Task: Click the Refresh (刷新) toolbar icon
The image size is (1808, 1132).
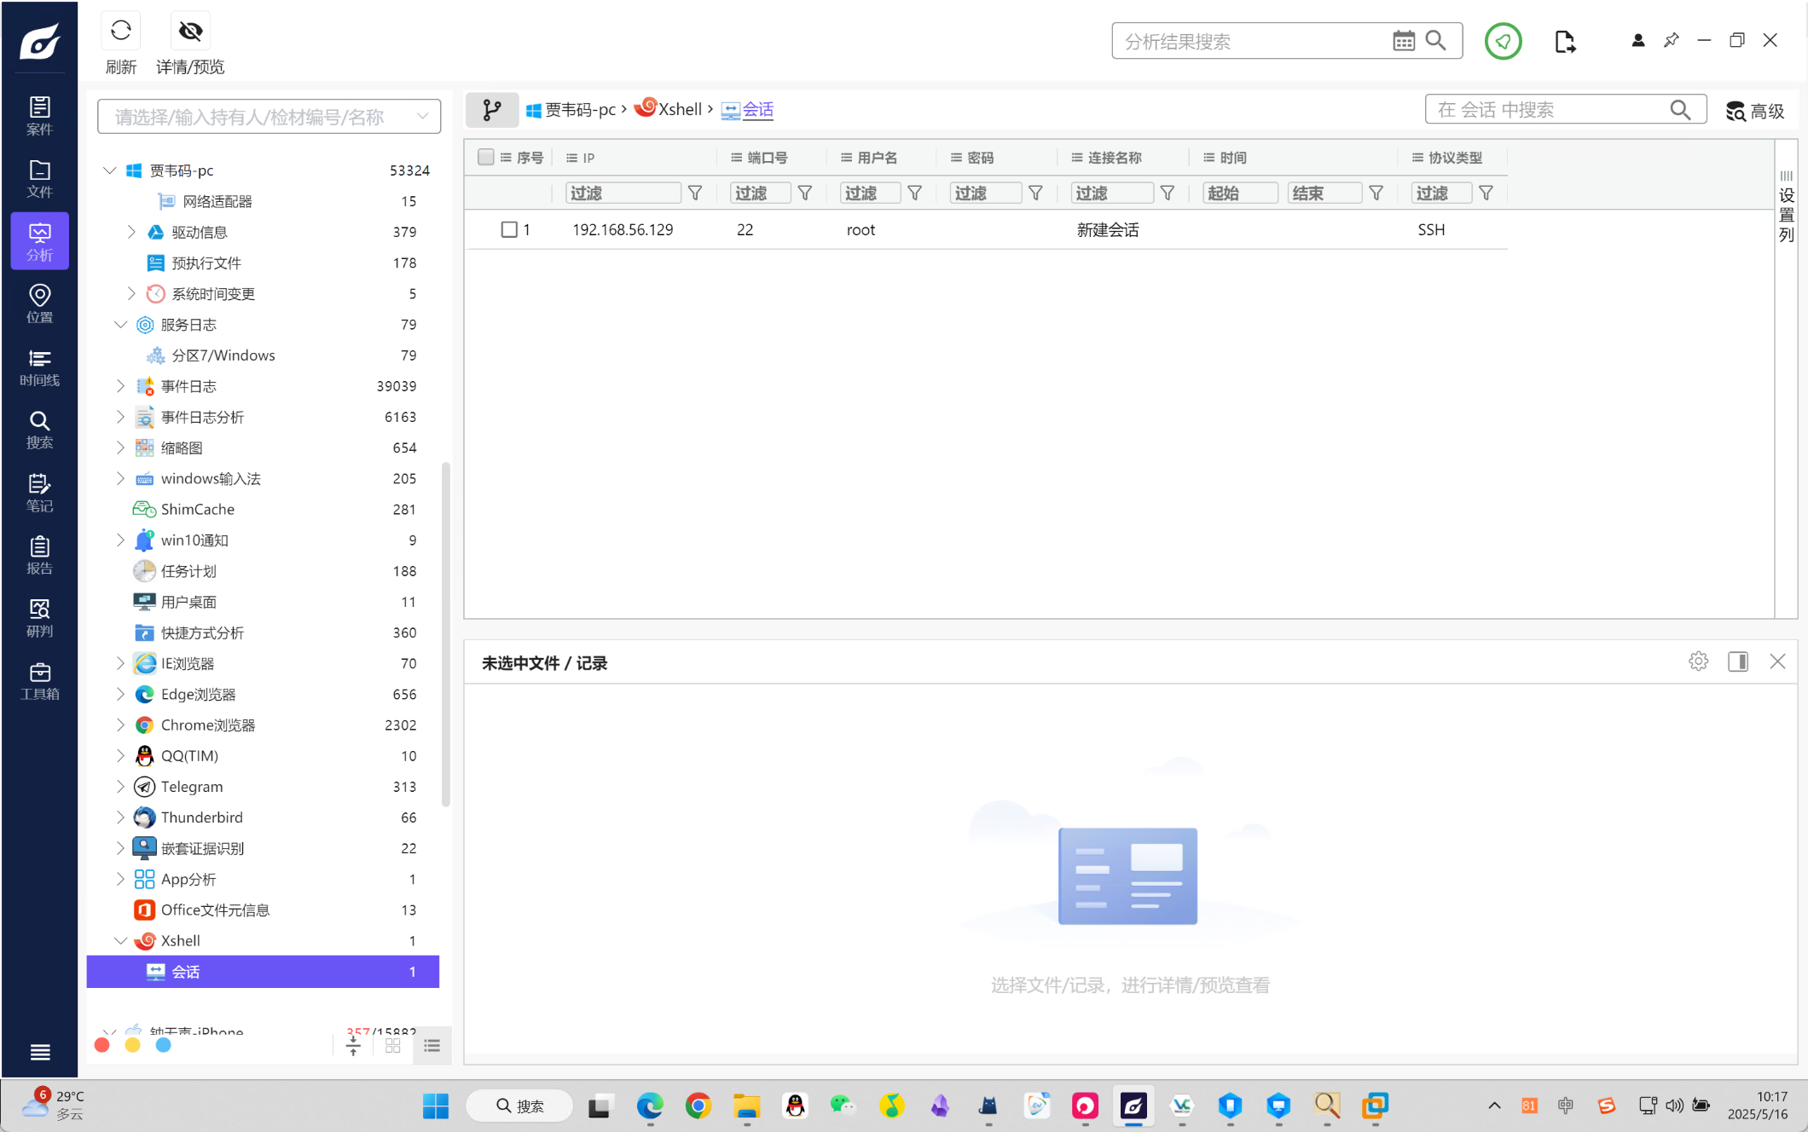Action: click(x=120, y=32)
